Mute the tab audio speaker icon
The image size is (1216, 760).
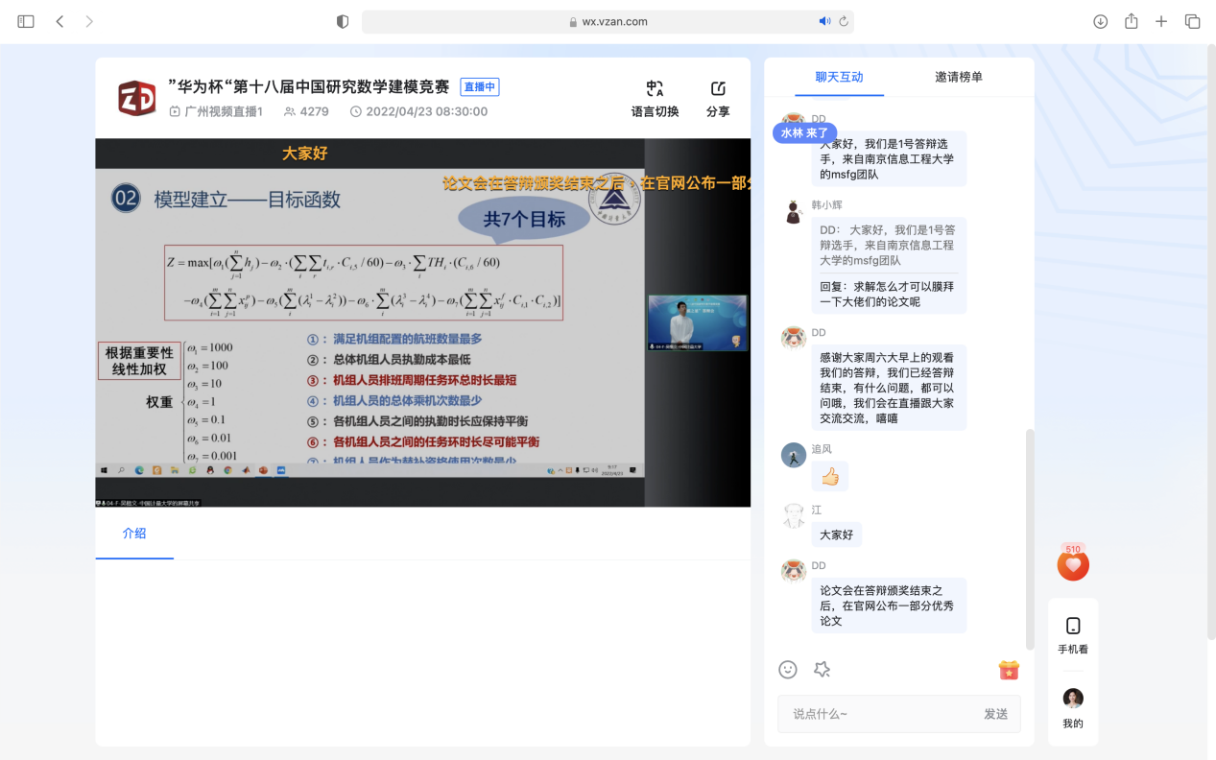click(823, 21)
